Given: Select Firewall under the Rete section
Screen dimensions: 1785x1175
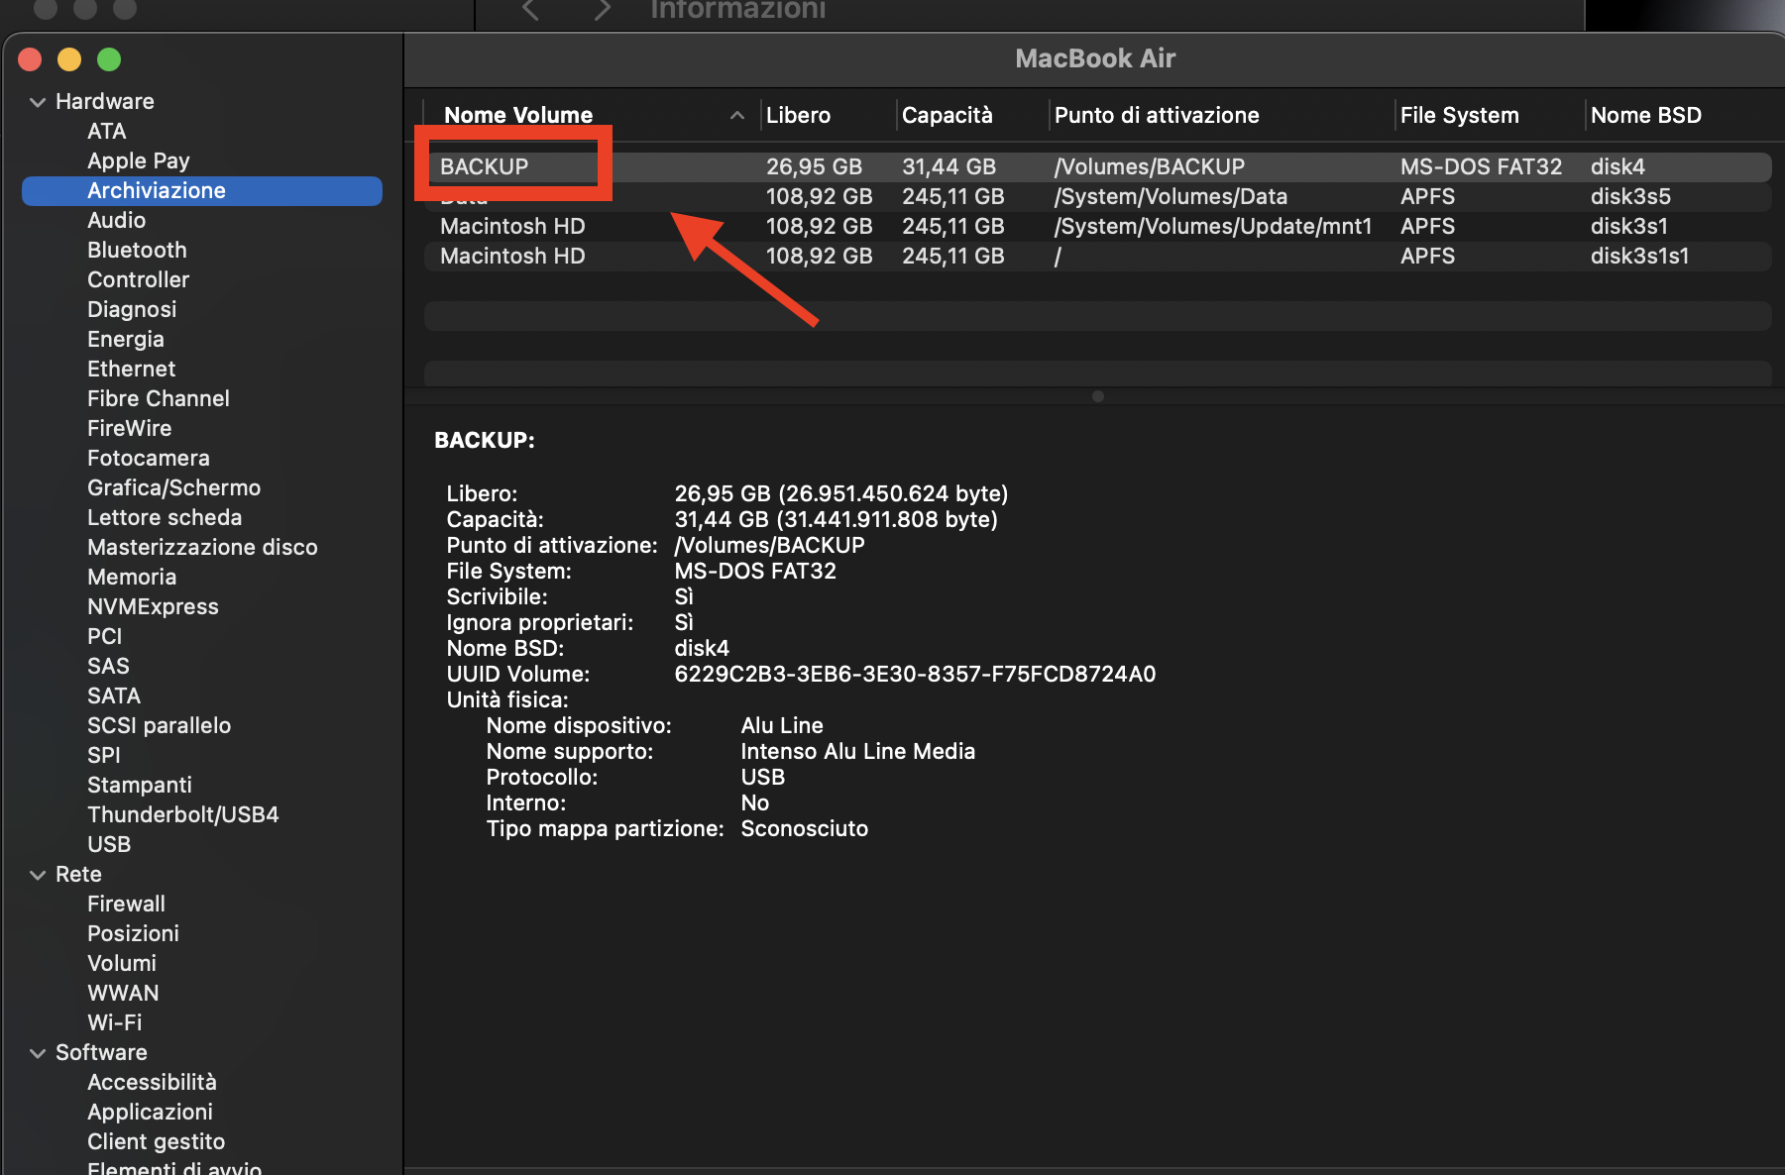Looking at the screenshot, I should tap(126, 905).
